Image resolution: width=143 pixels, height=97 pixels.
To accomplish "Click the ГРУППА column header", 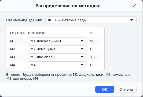I will [x=17, y=33].
